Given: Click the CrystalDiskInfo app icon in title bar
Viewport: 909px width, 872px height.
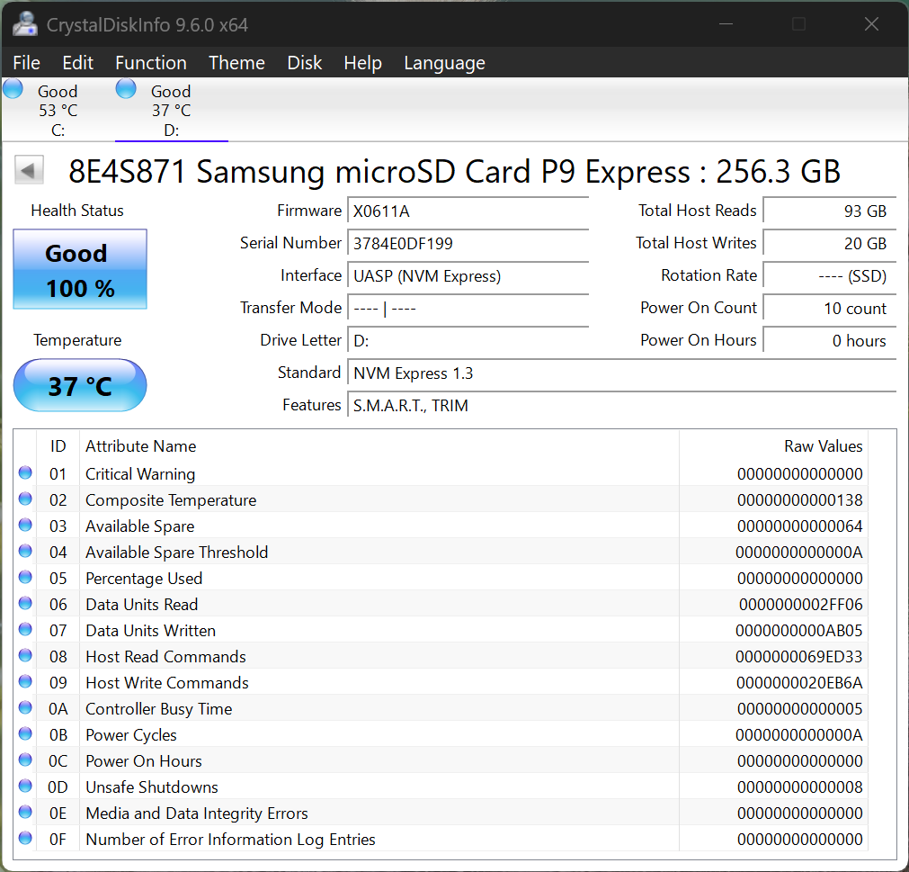Looking at the screenshot, I should pos(25,24).
